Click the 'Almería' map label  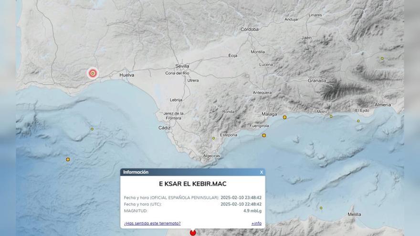tap(383, 105)
